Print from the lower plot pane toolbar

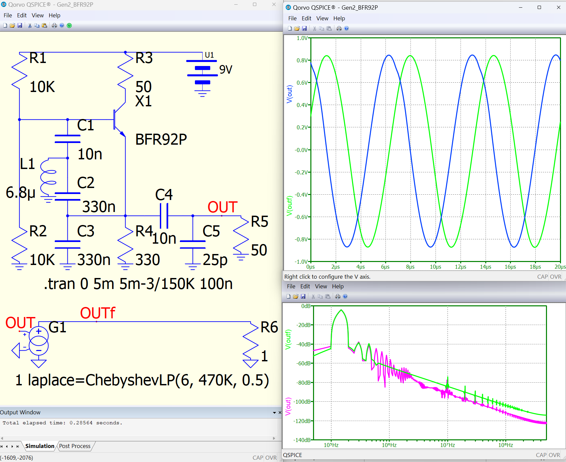tap(338, 296)
